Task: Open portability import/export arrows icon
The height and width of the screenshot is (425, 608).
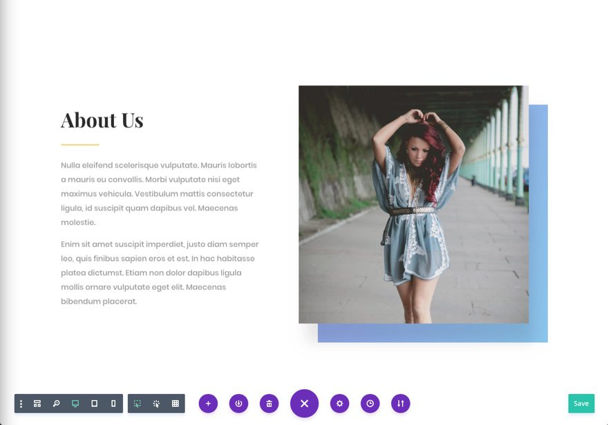Action: [401, 404]
